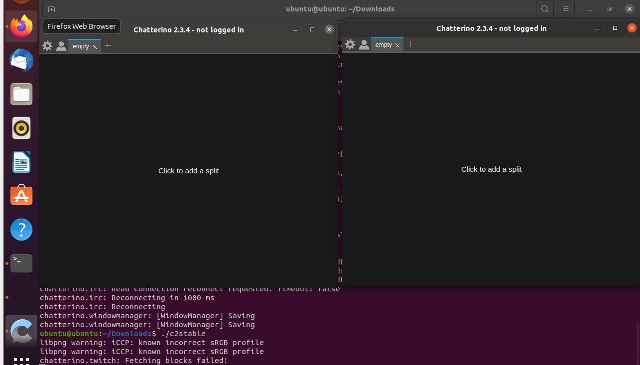Screen dimensions: 640x365
Task: Minimize the left Chatterino window
Action: (x=295, y=30)
